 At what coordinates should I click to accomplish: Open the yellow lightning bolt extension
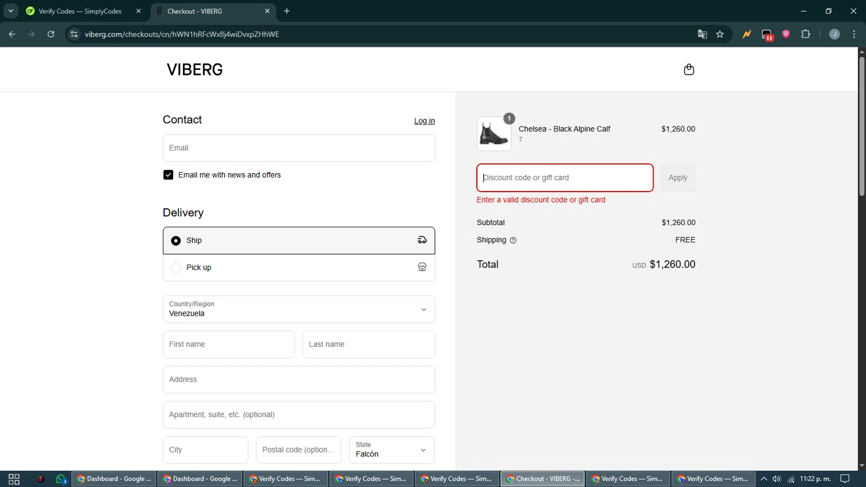pos(746,34)
